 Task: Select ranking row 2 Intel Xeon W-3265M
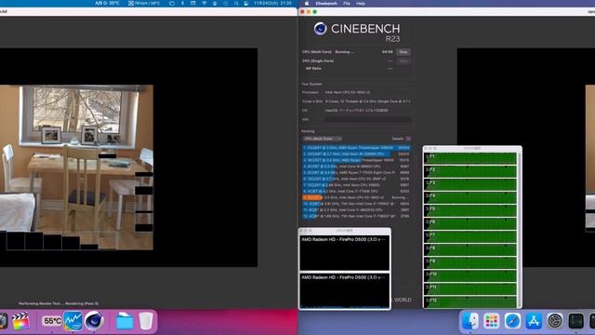pyautogui.click(x=356, y=154)
